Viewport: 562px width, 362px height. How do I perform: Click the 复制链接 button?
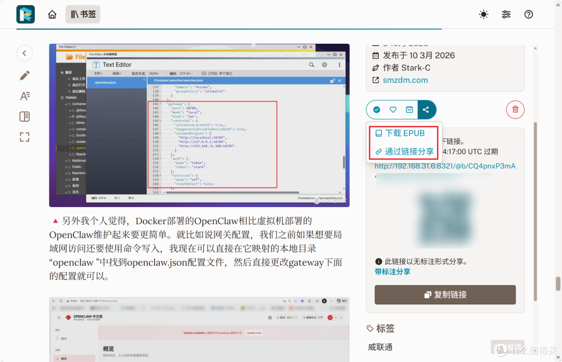click(x=445, y=294)
